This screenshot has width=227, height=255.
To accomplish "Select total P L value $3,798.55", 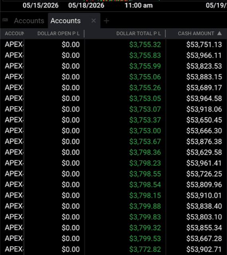I will 145,174.
